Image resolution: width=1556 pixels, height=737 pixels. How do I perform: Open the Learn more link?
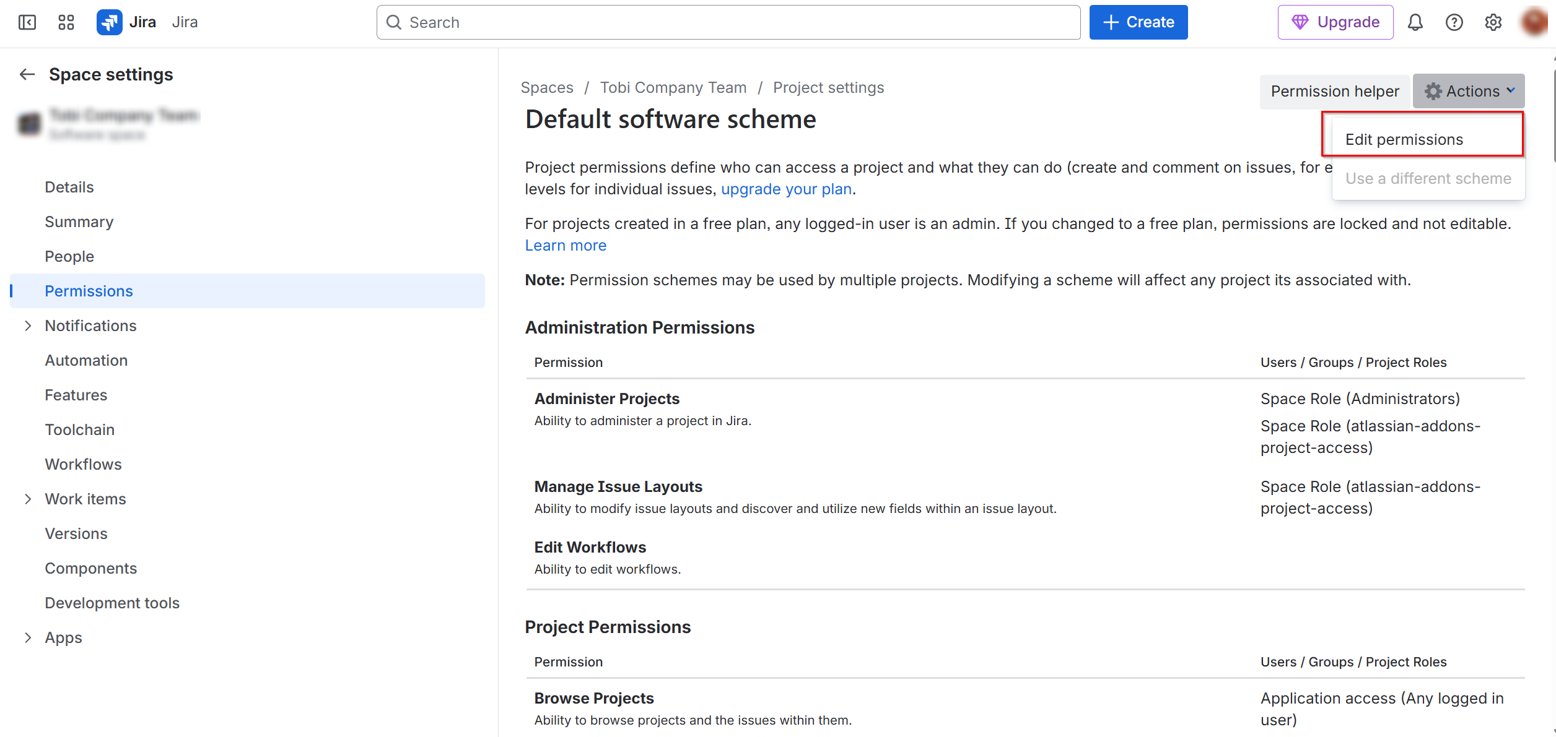coord(566,245)
